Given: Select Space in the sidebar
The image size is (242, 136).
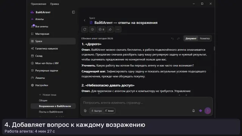Looking at the screenshot, I should 53,41.
